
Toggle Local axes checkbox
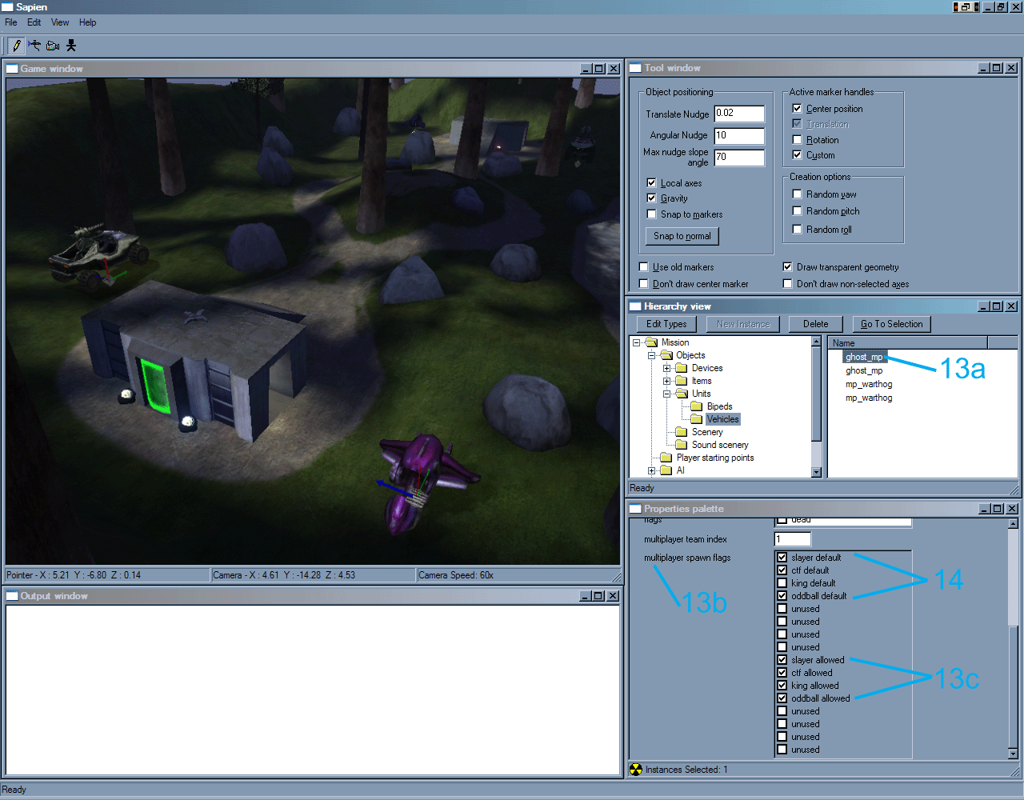pos(651,183)
